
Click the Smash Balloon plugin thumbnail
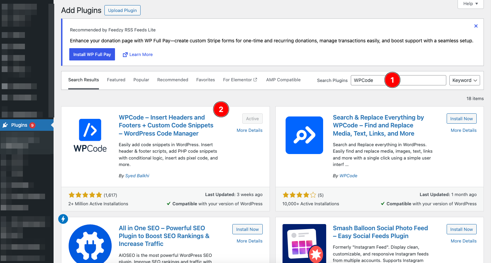tap(304, 244)
